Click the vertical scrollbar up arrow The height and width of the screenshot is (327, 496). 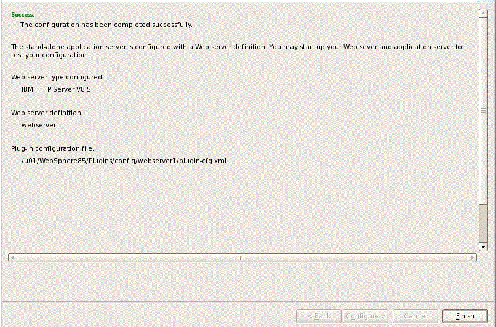(x=483, y=12)
